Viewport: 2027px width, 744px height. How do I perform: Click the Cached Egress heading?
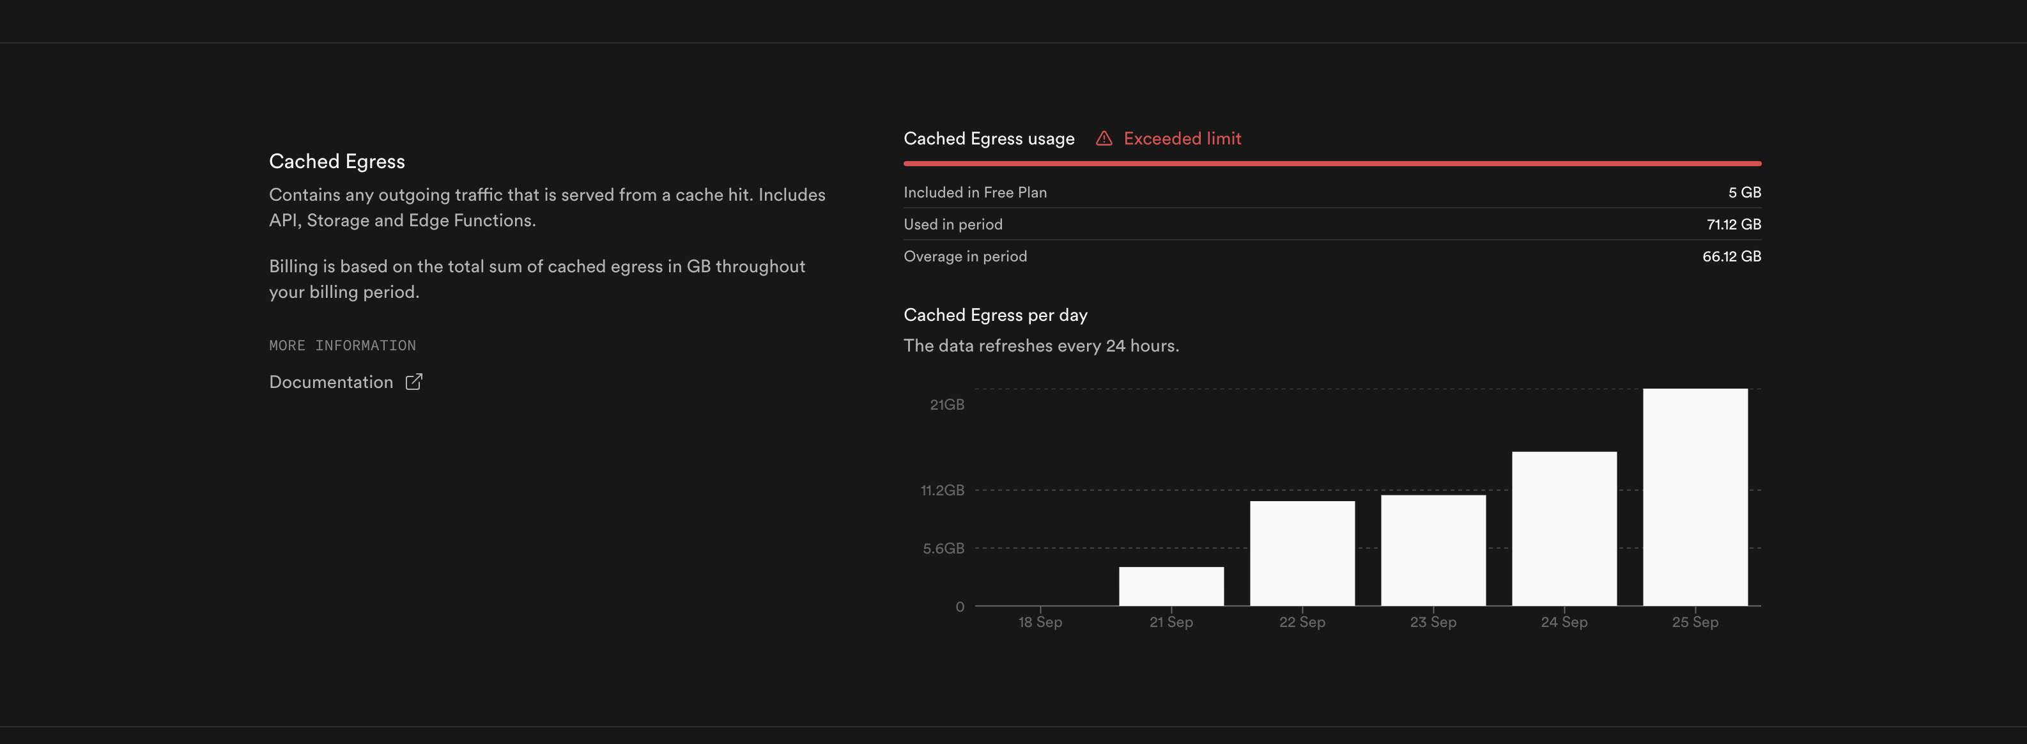[x=337, y=162]
